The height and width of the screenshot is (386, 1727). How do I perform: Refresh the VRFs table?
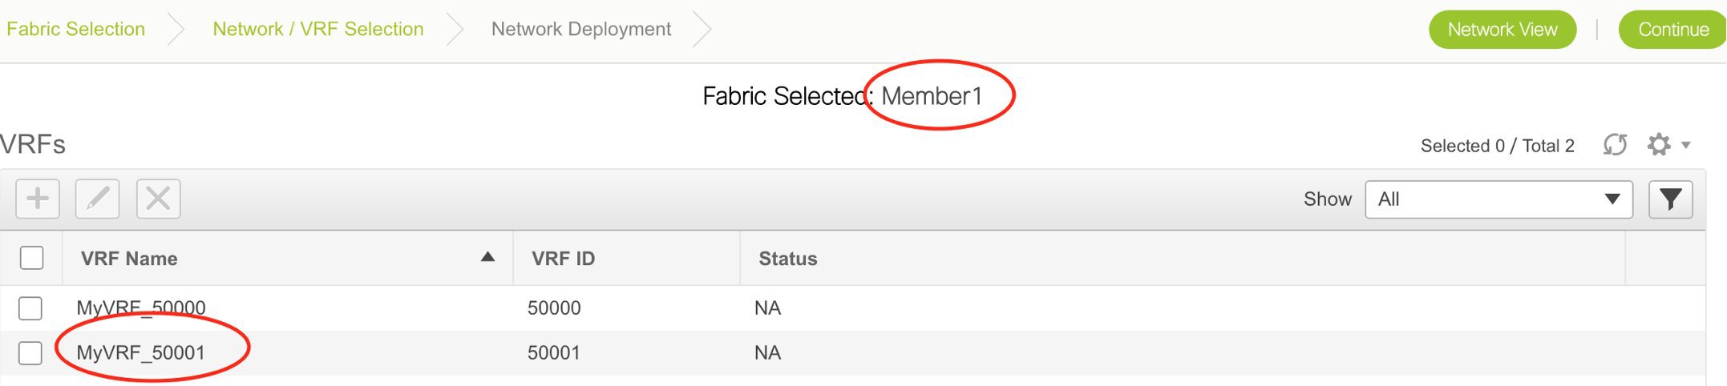(x=1615, y=145)
